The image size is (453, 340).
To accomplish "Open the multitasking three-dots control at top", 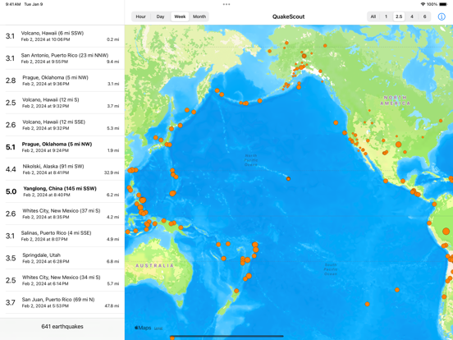I will [226, 4].
